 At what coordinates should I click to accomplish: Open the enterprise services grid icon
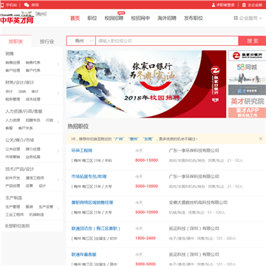236,18
